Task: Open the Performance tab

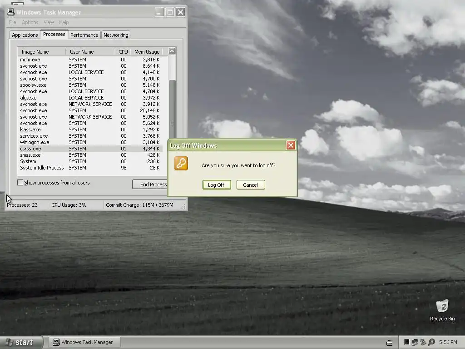Action: point(84,35)
